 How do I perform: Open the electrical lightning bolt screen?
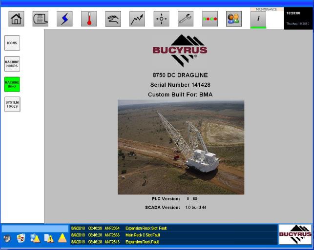tap(64, 19)
